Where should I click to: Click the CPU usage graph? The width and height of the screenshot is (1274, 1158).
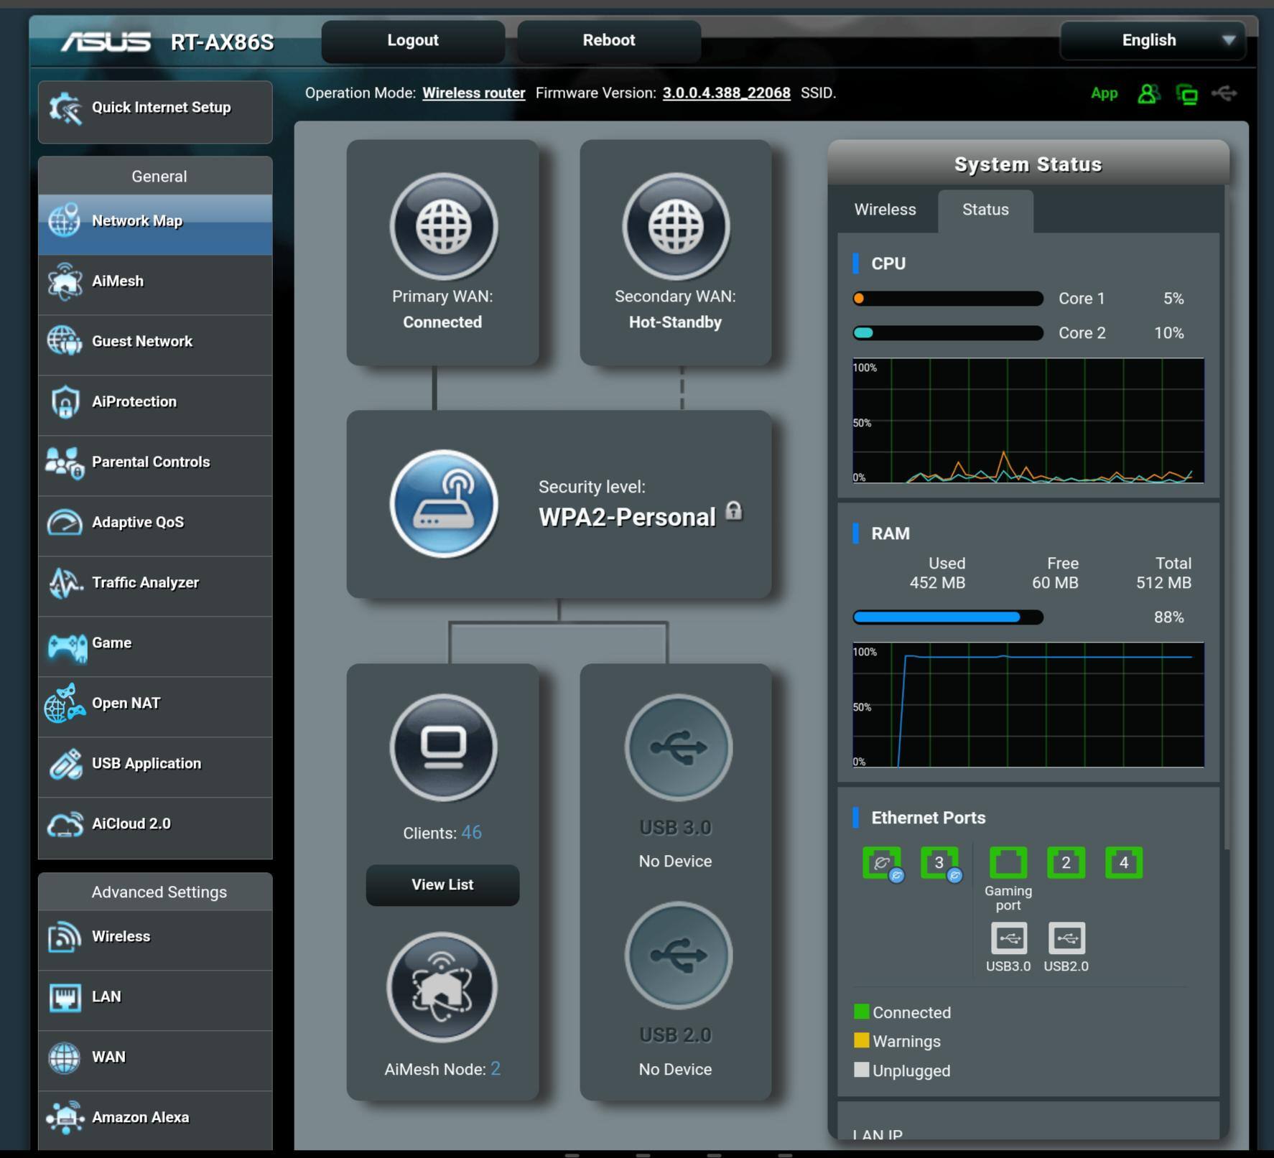1028,421
